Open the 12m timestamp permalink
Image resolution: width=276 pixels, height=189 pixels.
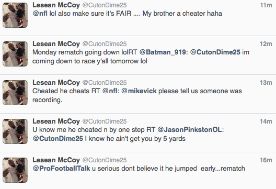(266, 44)
